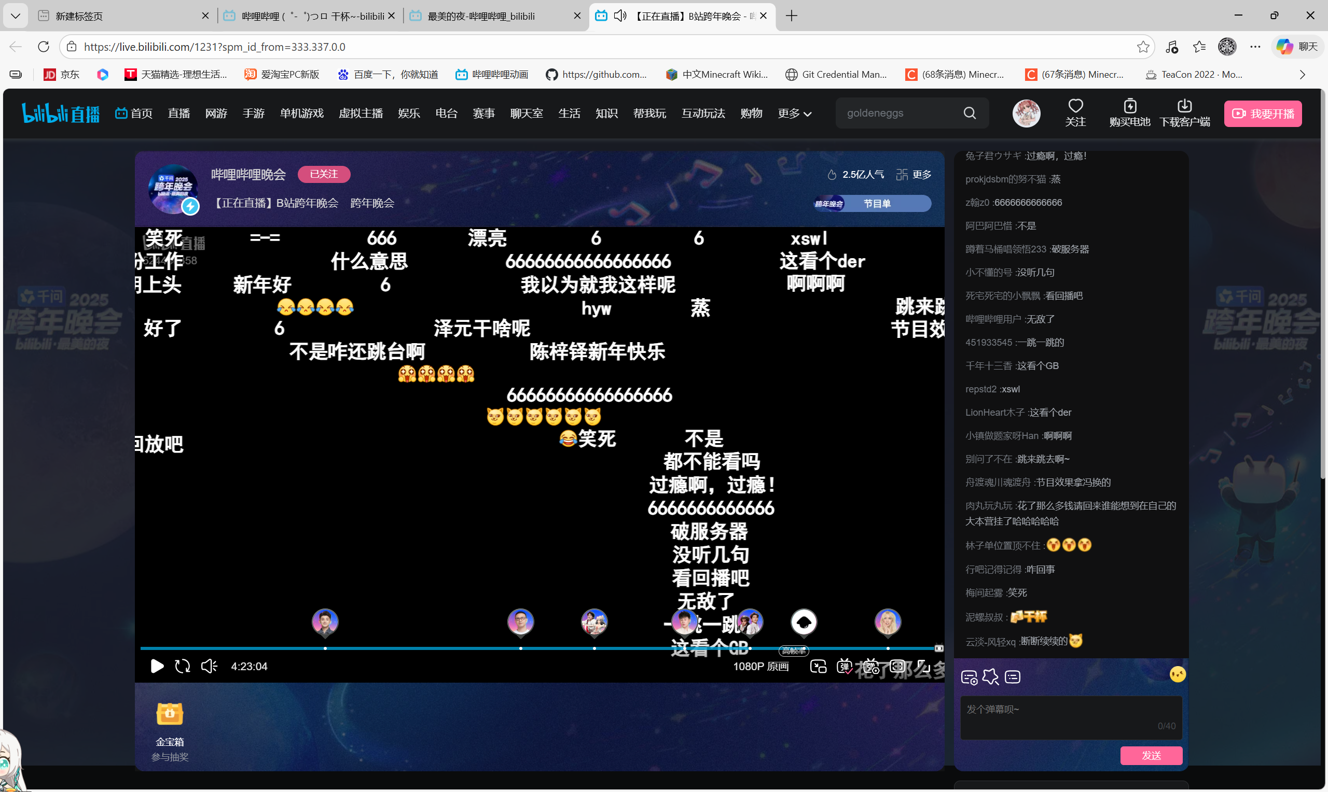Open the chat danmaku display settings

[x=969, y=676]
